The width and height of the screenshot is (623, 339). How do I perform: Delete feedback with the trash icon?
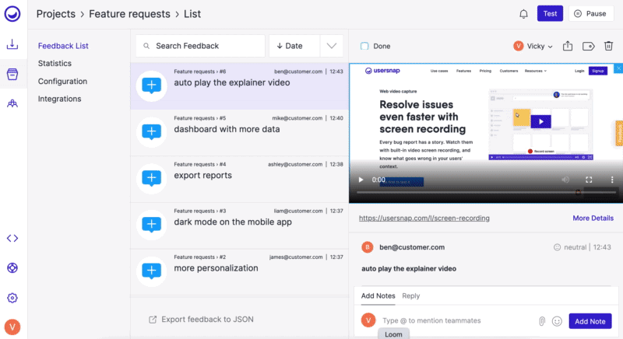point(608,46)
